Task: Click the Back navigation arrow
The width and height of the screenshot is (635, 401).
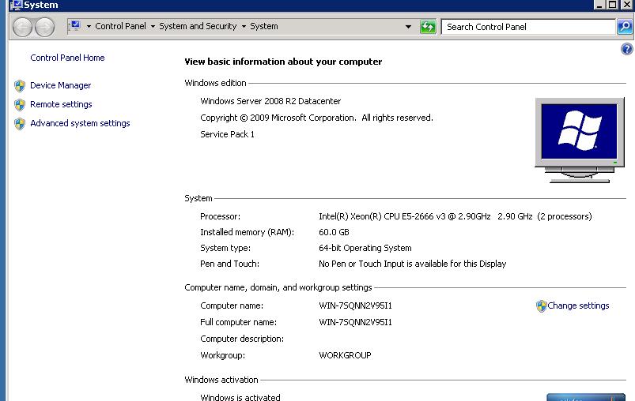Action: coord(22,27)
